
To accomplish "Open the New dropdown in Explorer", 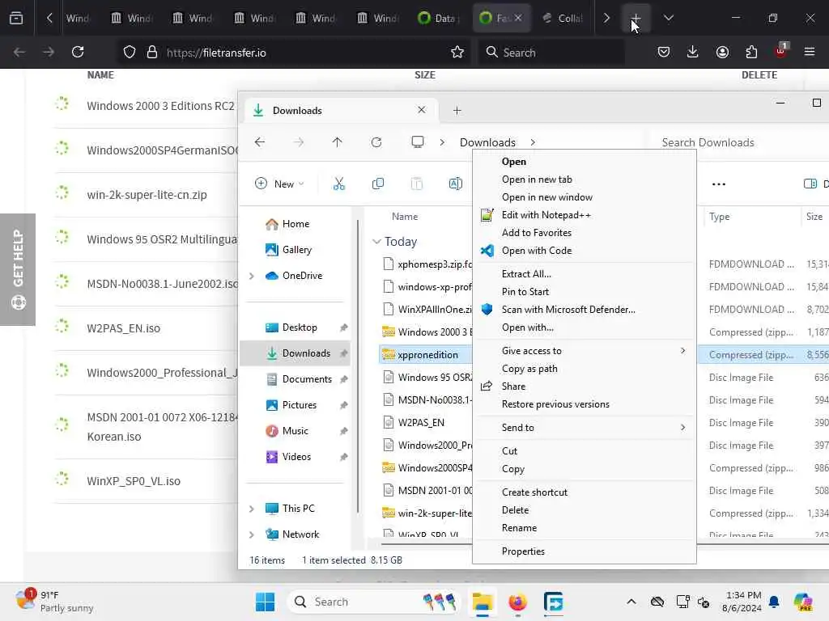I will 279,184.
